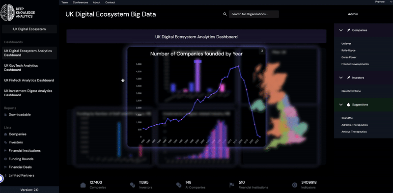Open the UK FinTech Analytics Dashboard

pyautogui.click(x=29, y=81)
